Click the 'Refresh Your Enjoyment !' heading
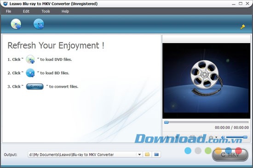253x168 pixels. point(56,46)
